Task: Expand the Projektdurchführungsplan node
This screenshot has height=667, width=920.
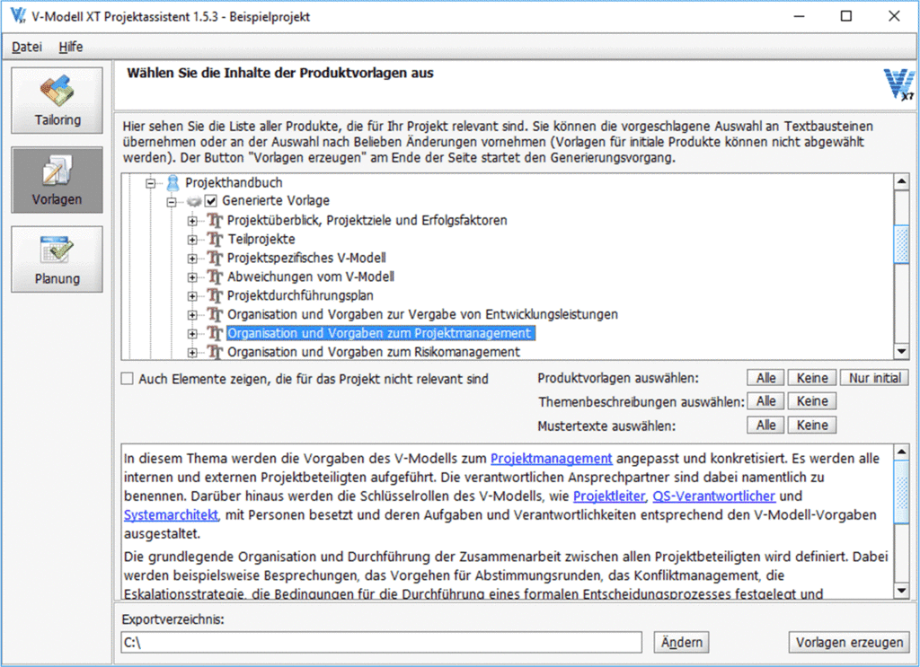Action: pos(192,296)
